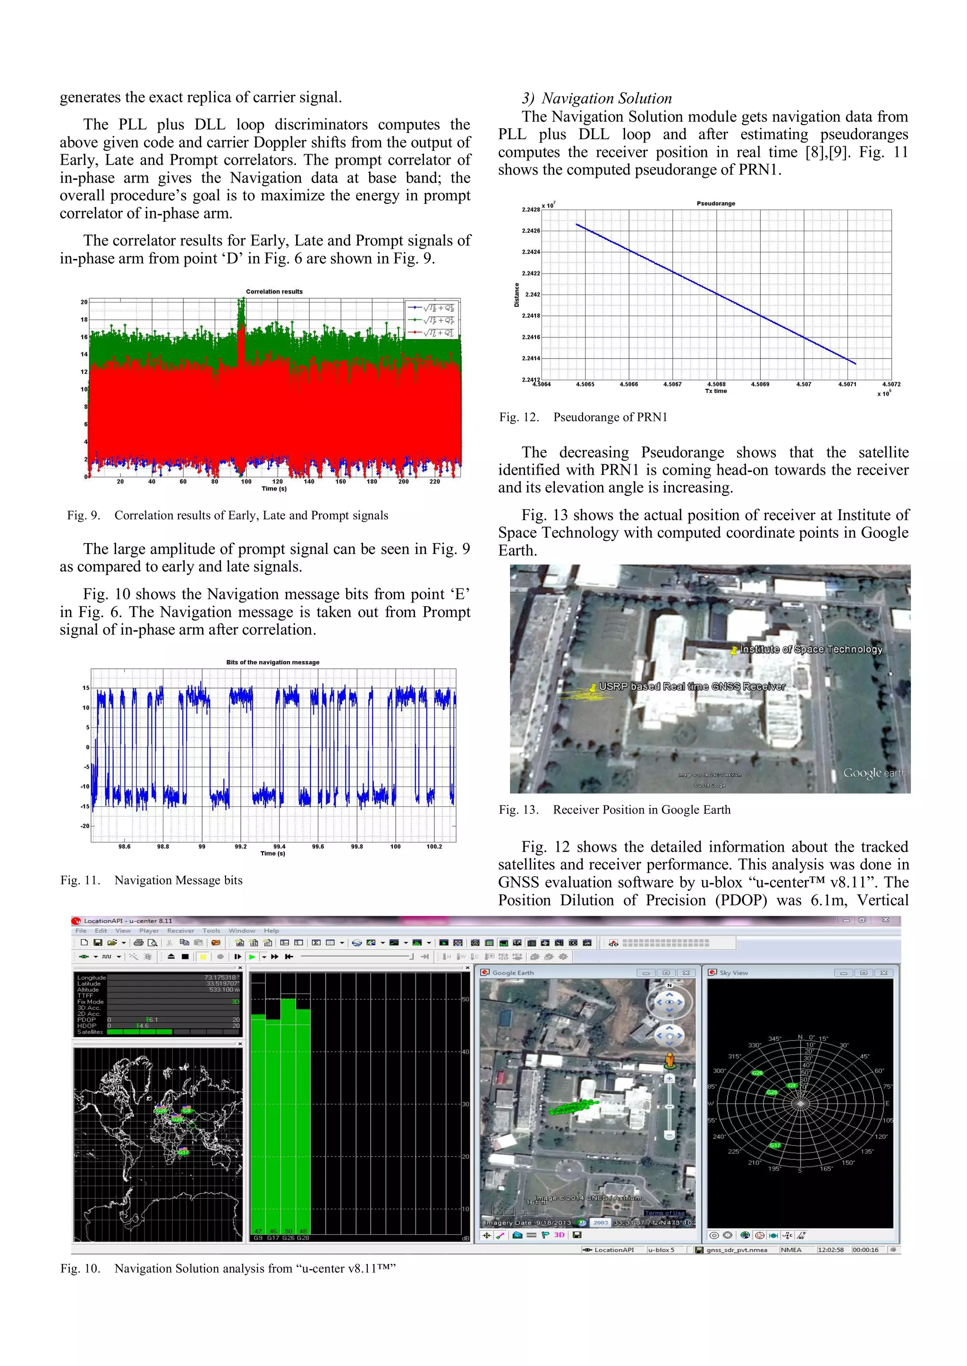Click the LocationAPI status bar entry

coord(613,1250)
